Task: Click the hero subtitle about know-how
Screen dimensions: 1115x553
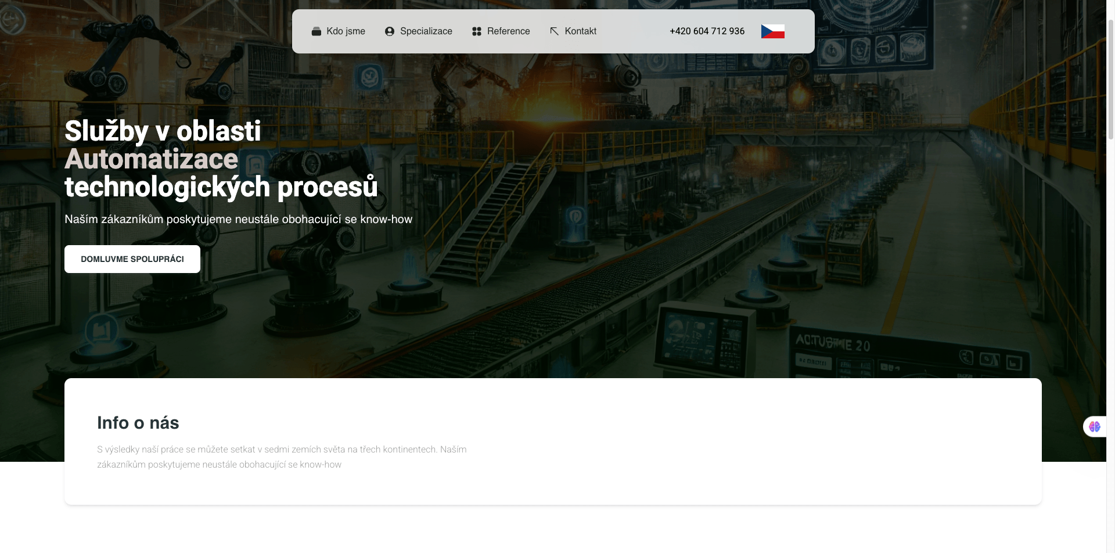Action: 238,220
